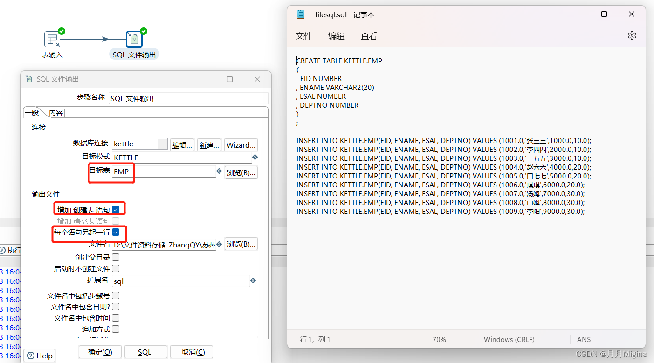This screenshot has height=363, width=654.
Task: Click the 确定(O) button
Action: [x=100, y=352]
